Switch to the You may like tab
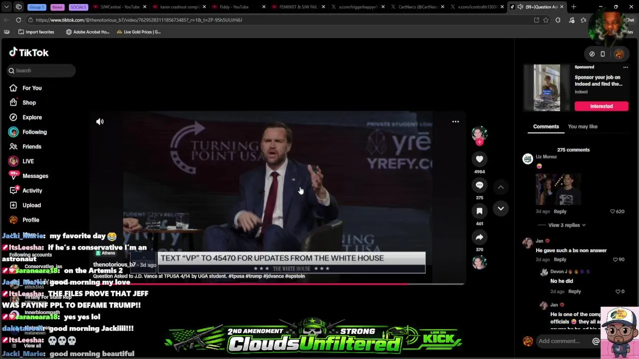The height and width of the screenshot is (359, 639). click(583, 127)
